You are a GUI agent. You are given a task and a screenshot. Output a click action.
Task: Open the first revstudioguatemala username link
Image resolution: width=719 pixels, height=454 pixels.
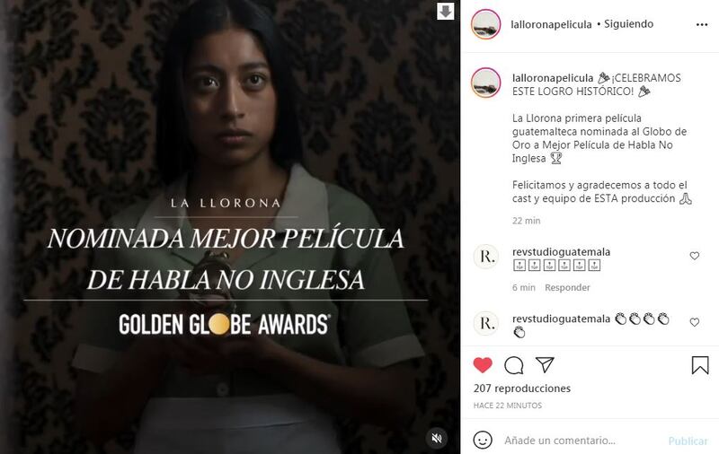[x=561, y=252]
